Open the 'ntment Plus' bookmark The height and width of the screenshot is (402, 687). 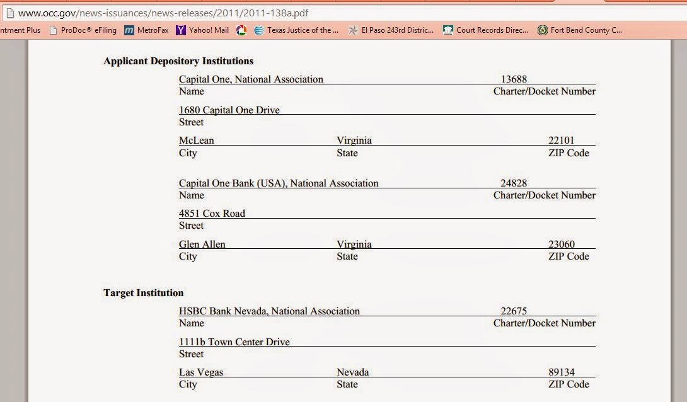coord(20,30)
